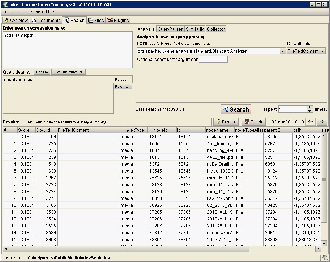Click the nodeName column header
The width and height of the screenshot is (330, 262).
pyautogui.click(x=220, y=130)
